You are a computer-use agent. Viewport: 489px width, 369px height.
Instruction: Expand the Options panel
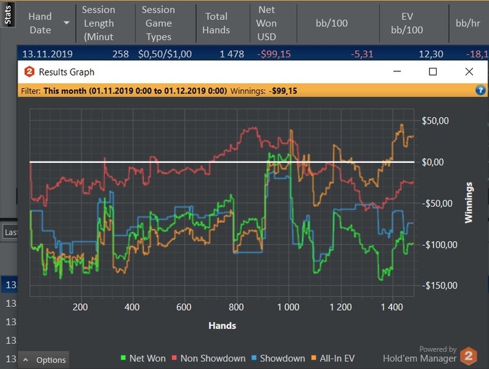[44, 360]
